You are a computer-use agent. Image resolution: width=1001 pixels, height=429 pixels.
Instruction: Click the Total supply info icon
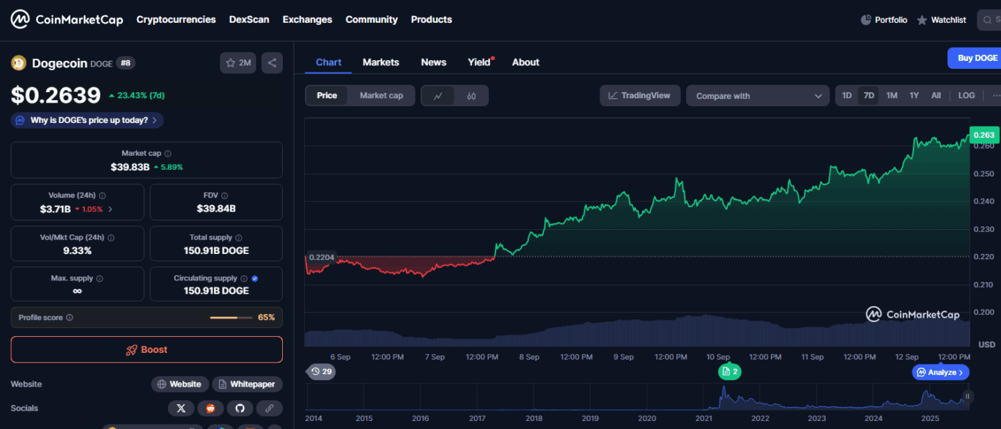239,238
